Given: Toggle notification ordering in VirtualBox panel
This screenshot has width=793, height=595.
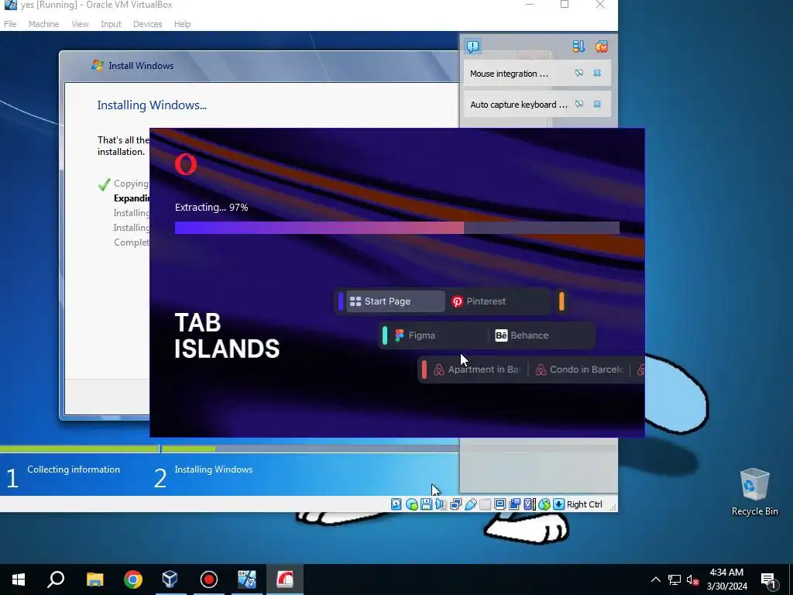Looking at the screenshot, I should pos(578,46).
